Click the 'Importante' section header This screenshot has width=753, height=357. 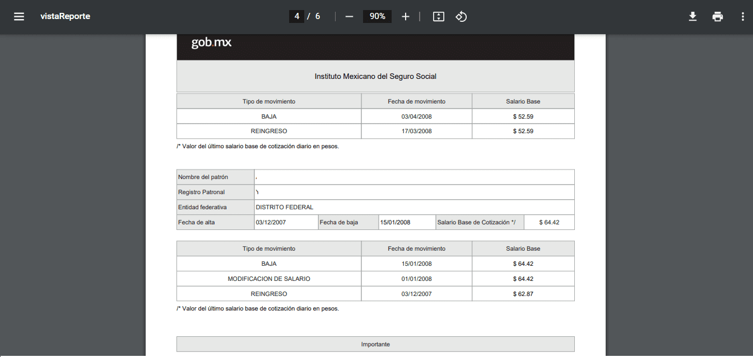pyautogui.click(x=375, y=344)
